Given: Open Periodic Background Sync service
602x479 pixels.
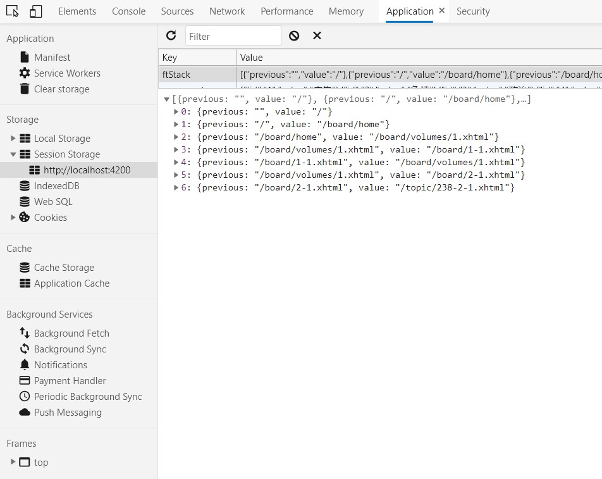Looking at the screenshot, I should point(88,396).
